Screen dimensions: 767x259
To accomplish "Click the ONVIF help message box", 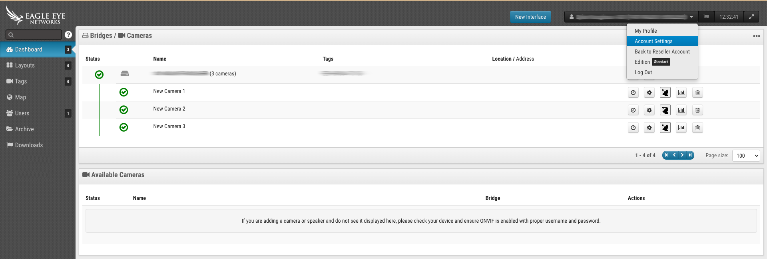I will (421, 221).
